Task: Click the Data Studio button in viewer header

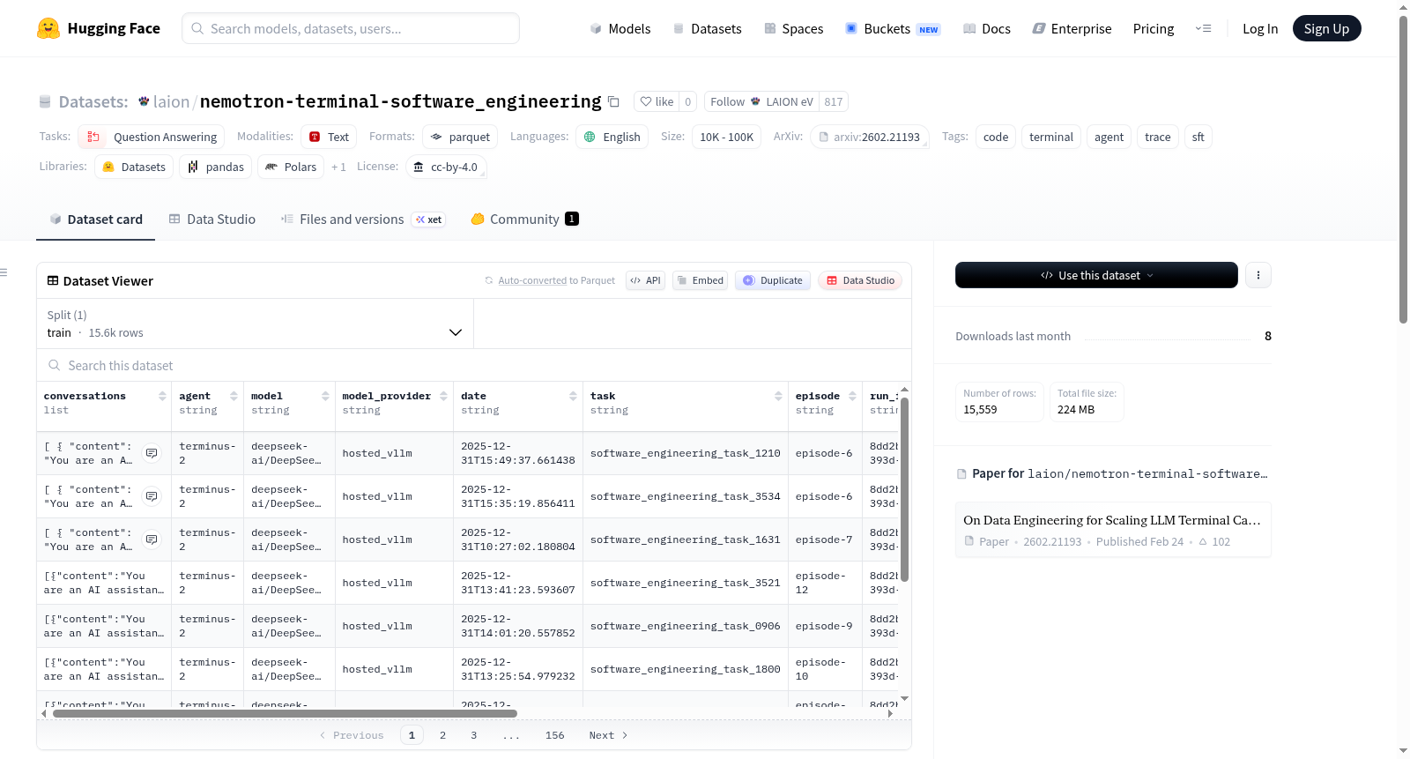Action: (860, 280)
